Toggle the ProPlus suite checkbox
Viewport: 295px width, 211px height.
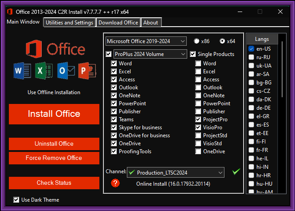coord(109,54)
